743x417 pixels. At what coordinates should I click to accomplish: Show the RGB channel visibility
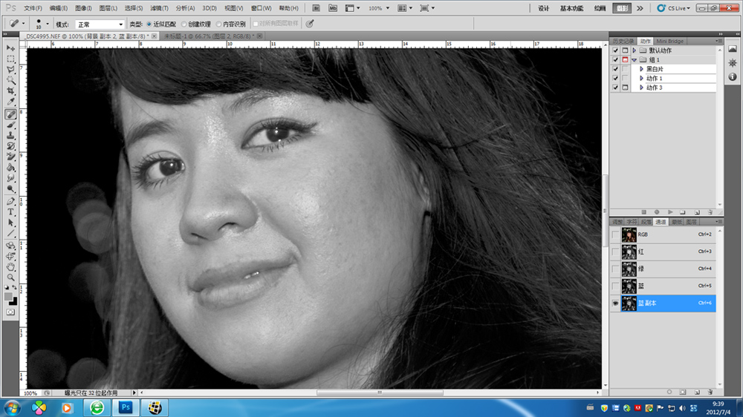[614, 234]
